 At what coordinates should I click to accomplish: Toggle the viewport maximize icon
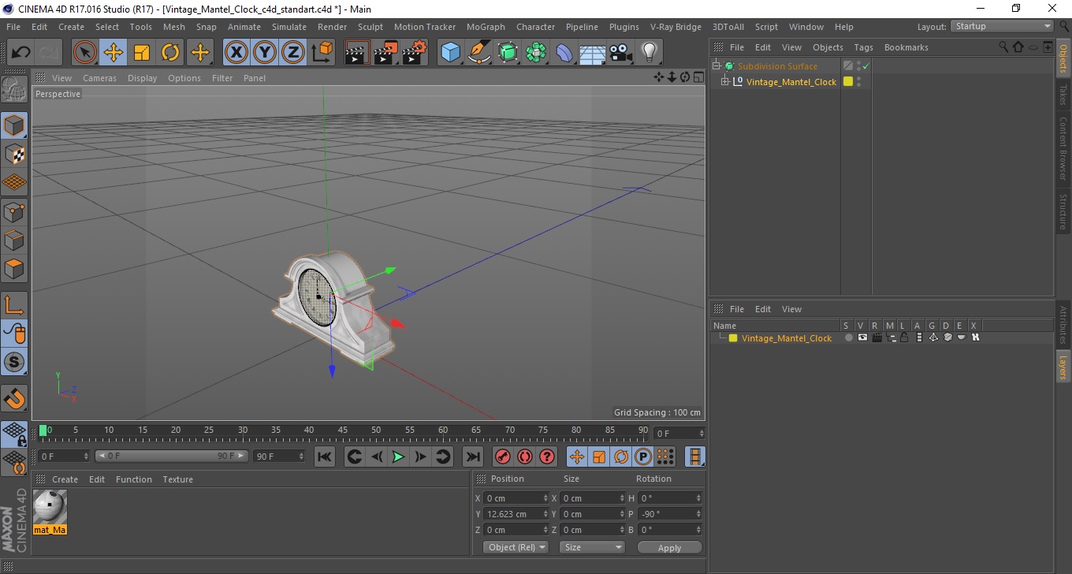point(698,77)
